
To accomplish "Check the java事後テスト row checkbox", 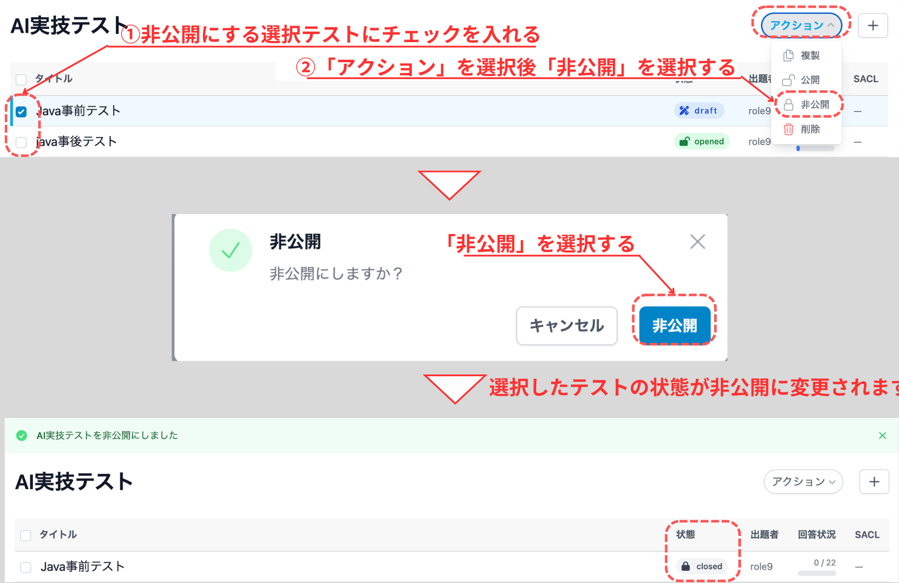I will coord(21,141).
